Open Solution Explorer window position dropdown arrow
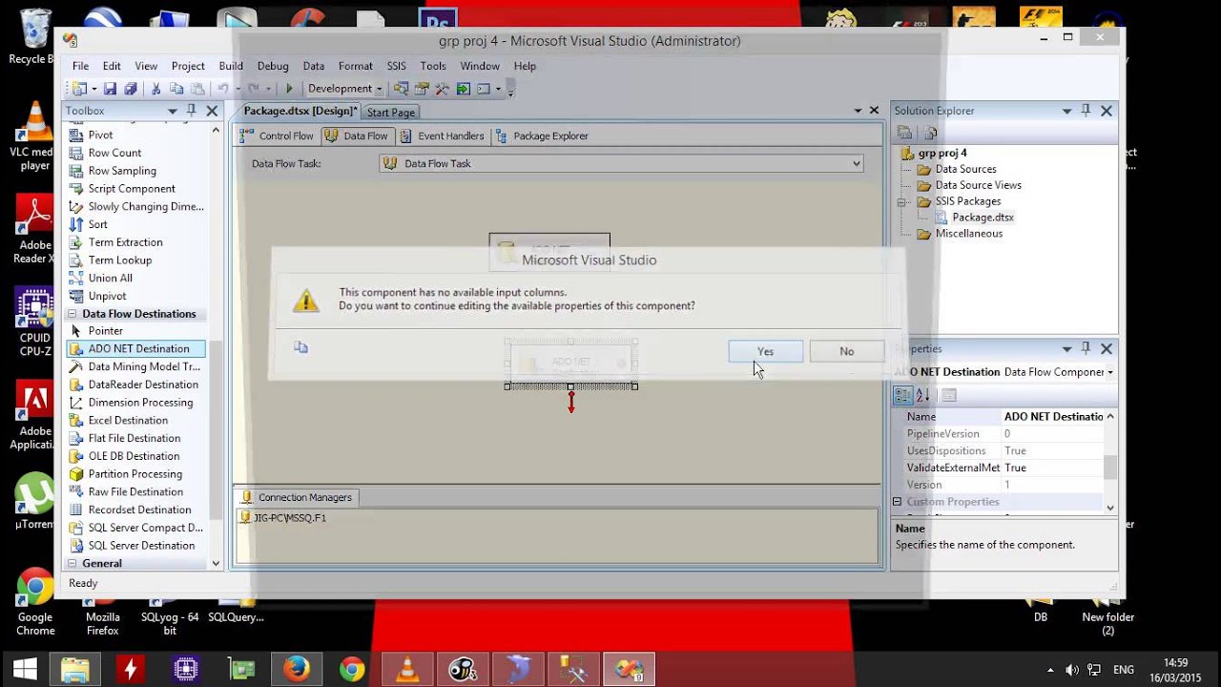Image resolution: width=1221 pixels, height=687 pixels. [x=1066, y=111]
